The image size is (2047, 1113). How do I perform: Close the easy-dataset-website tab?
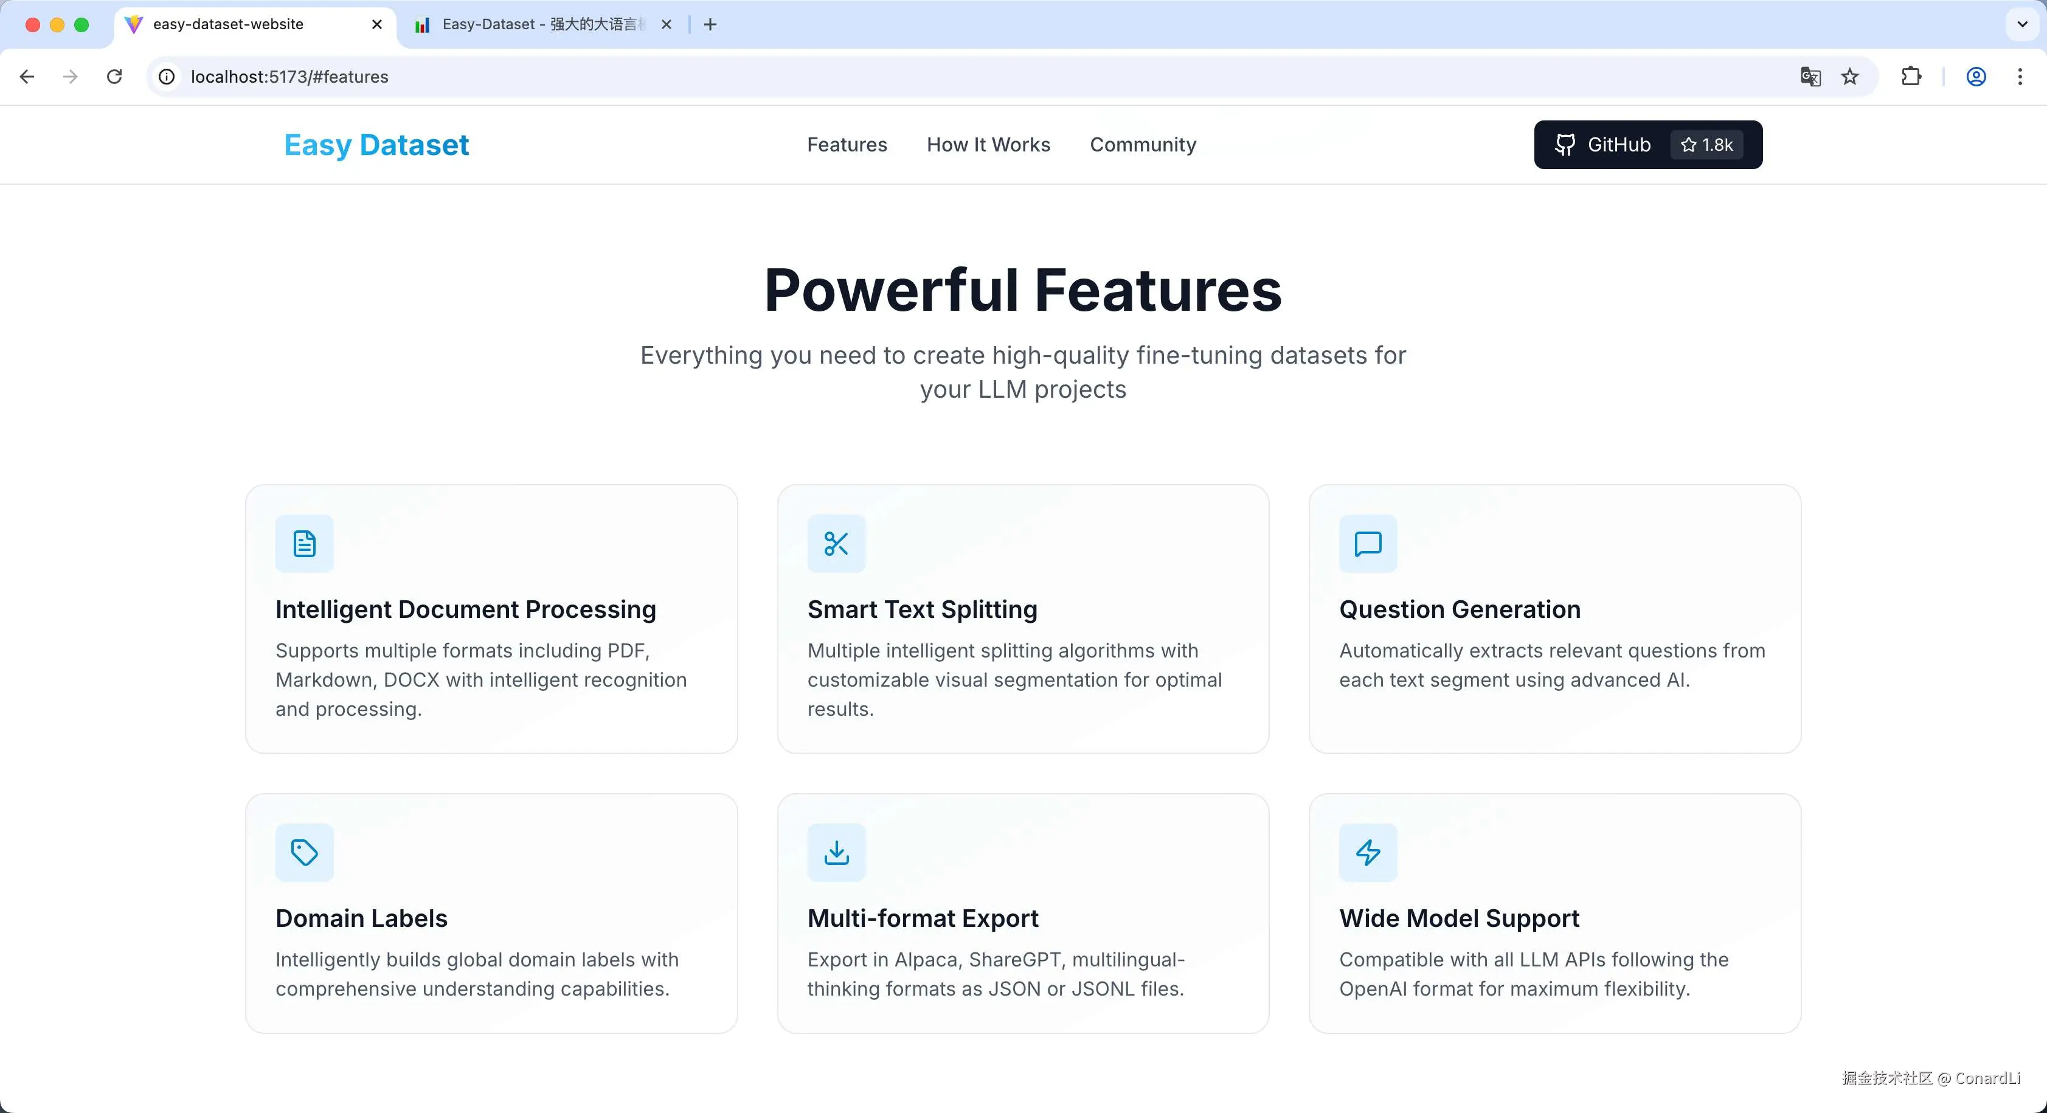click(x=376, y=25)
